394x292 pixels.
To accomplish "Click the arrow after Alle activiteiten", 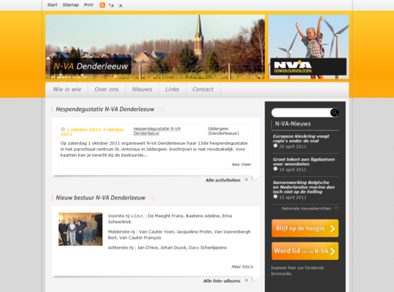I will tap(246, 180).
